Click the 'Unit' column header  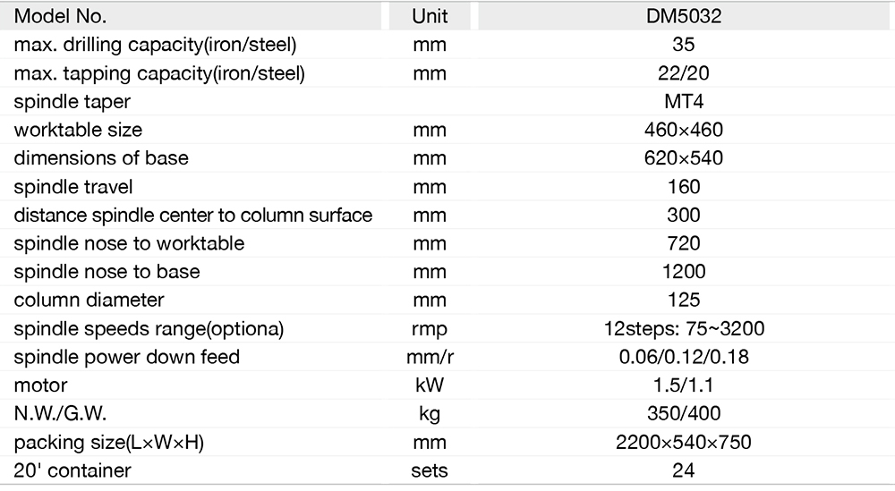tap(430, 16)
